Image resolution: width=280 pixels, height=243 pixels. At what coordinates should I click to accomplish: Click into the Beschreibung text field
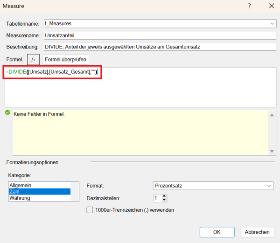coord(159,47)
